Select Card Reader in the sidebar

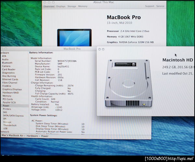coord(9,69)
